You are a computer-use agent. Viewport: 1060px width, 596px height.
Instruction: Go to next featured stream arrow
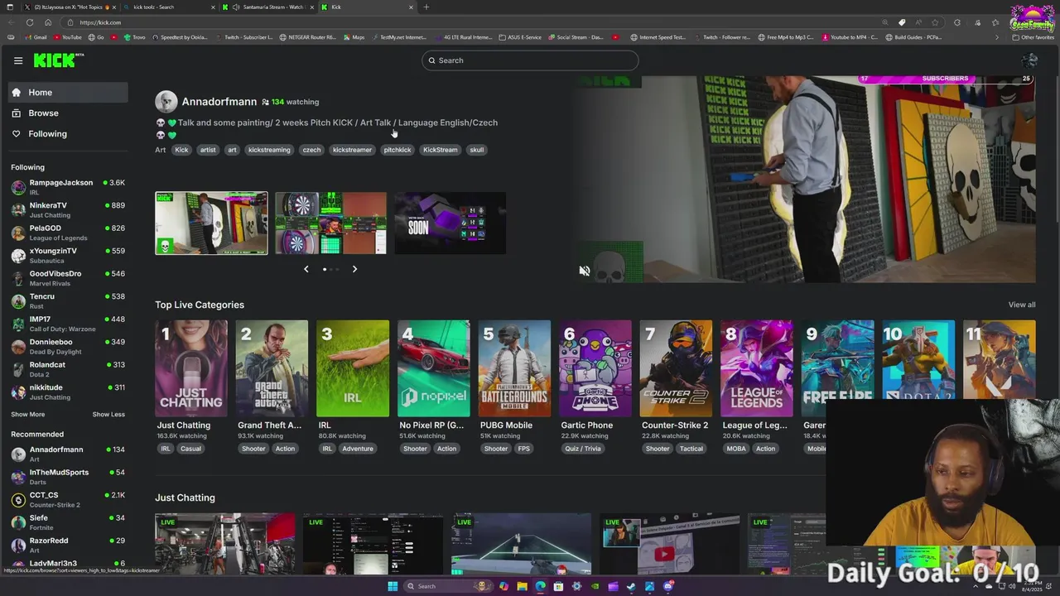coord(354,269)
